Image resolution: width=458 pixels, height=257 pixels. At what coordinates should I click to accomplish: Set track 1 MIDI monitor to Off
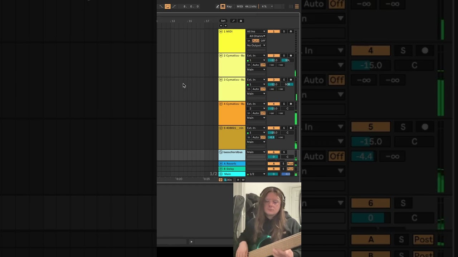coord(263,41)
